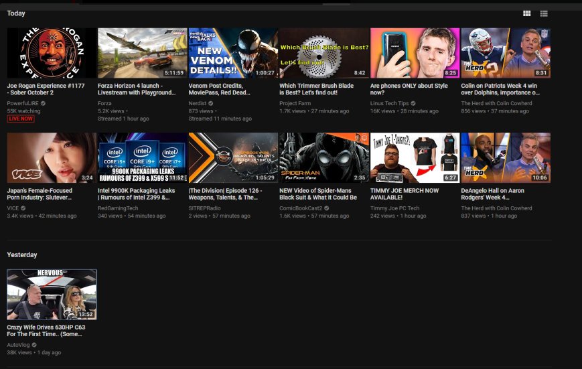
Task: Open PowerfulJRE channel
Action: [x=23, y=103]
